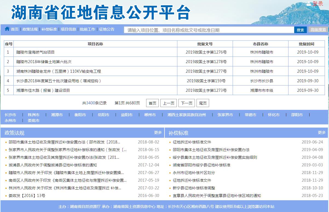The image size is (329, 212).
Task: Open the 湘潭市佳木路（报省）建设项目 row
Action: [x=43, y=90]
